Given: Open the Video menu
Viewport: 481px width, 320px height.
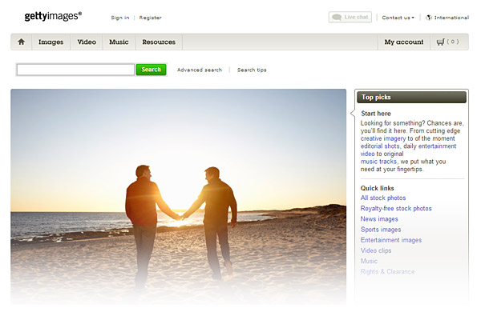Looking at the screenshot, I should 87,42.
